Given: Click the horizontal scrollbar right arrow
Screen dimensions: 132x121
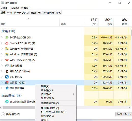Looking at the screenshot, I should (x=129, y=108).
